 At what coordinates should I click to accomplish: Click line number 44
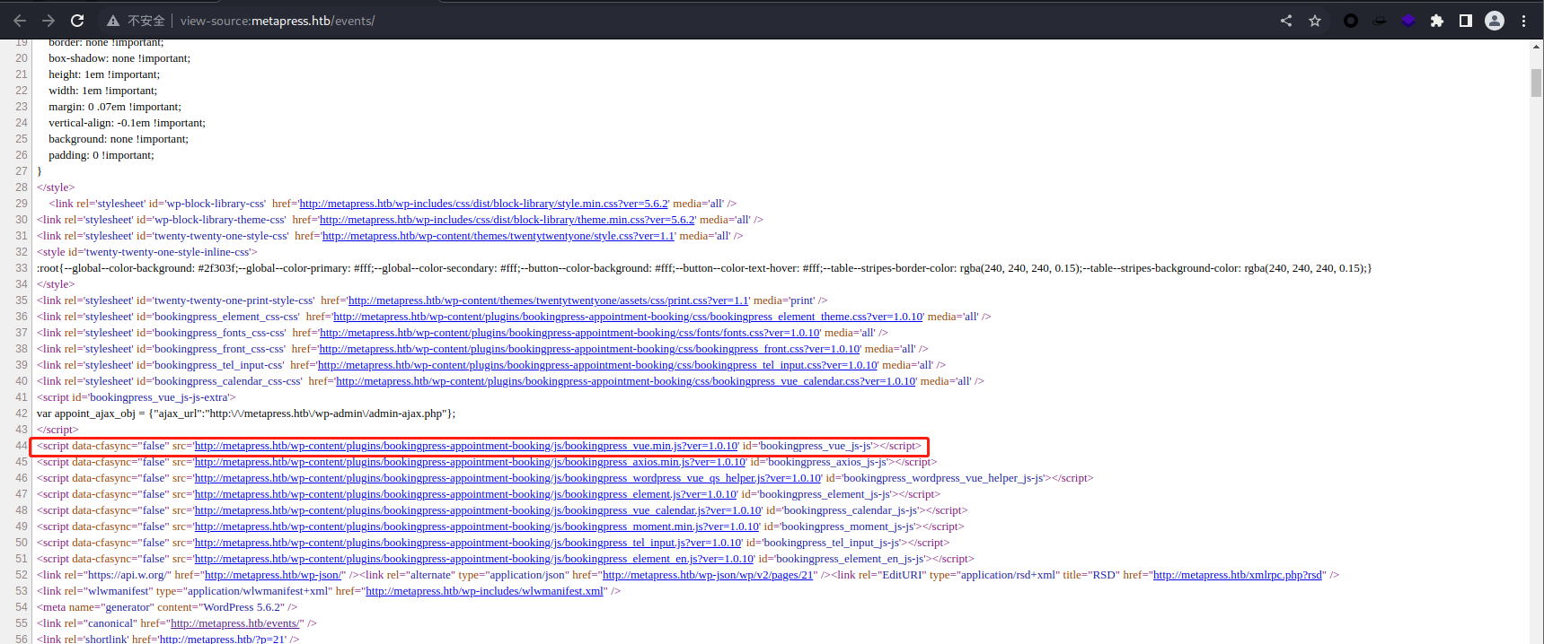22,446
